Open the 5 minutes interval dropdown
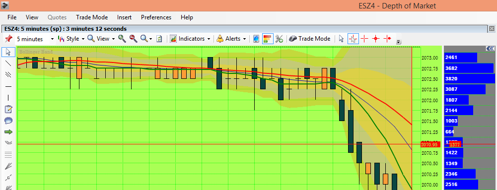The image size is (497, 190). 35,39
